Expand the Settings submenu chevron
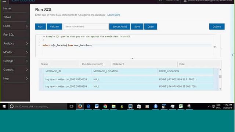Viewport: 235px width, 132px height. (27, 61)
